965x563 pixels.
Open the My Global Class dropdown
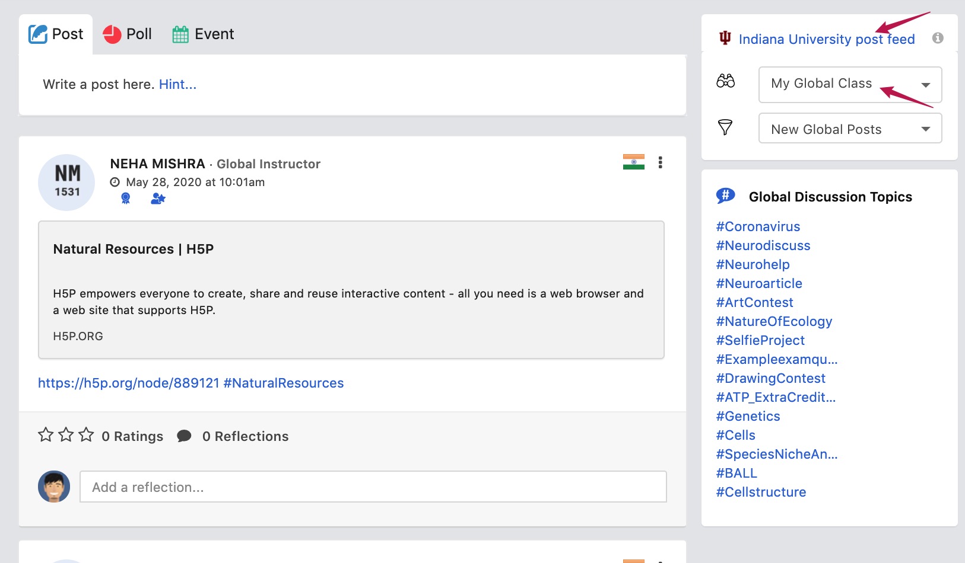[850, 84]
